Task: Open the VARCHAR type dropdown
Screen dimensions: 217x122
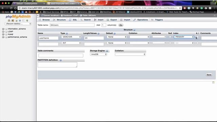Action: [71, 37]
